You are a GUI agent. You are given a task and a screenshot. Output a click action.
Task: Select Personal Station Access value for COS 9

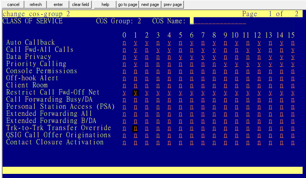(x=225, y=107)
